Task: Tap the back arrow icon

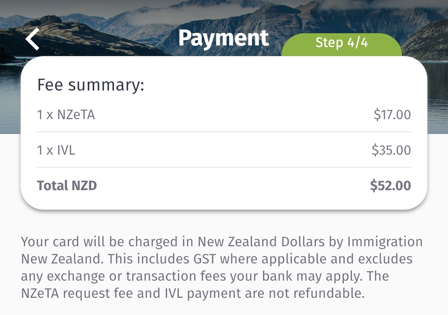Action: tap(33, 39)
